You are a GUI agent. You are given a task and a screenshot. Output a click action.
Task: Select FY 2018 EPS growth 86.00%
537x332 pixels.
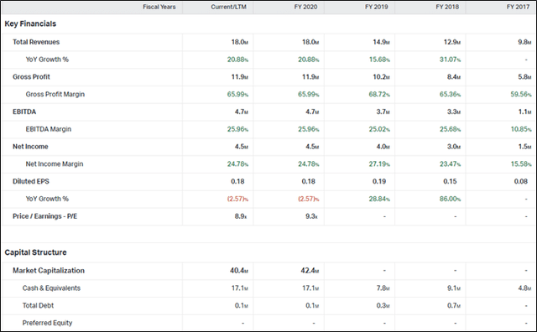click(451, 200)
